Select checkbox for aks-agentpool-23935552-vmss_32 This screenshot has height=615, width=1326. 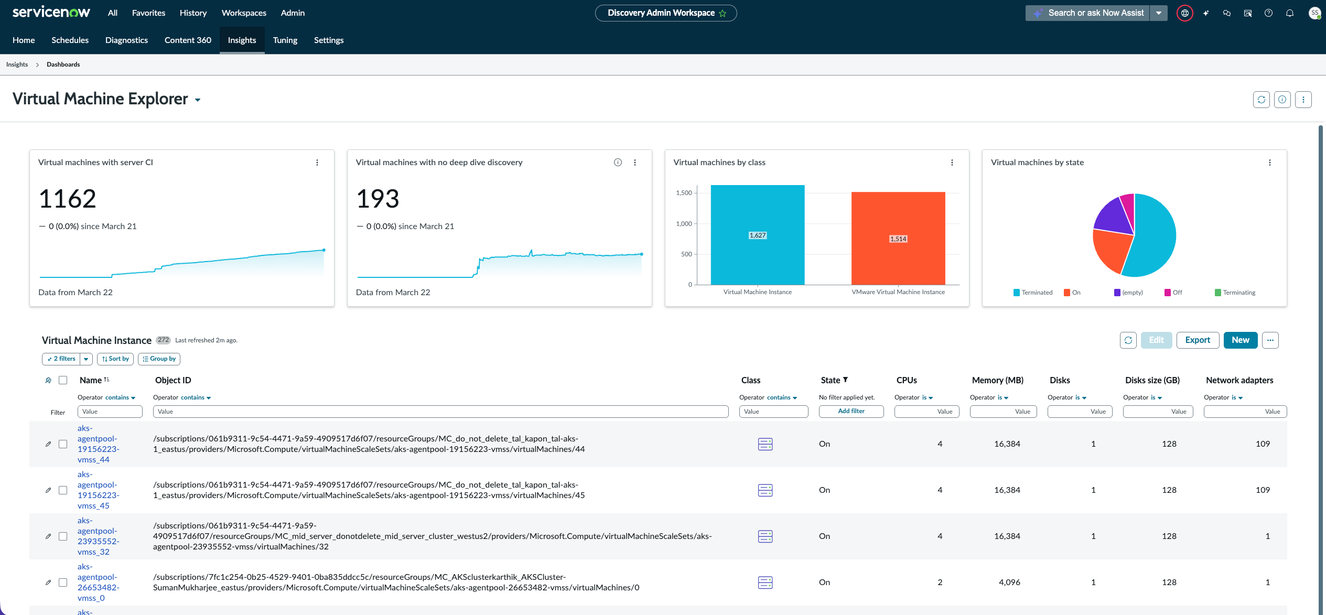[63, 536]
